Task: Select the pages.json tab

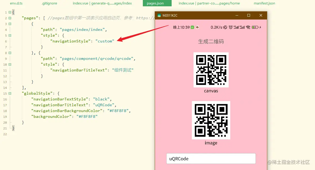Action: click(157, 3)
